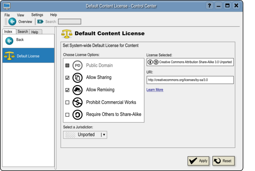
Task: Switch to the Search tab
Action: [x=23, y=32]
